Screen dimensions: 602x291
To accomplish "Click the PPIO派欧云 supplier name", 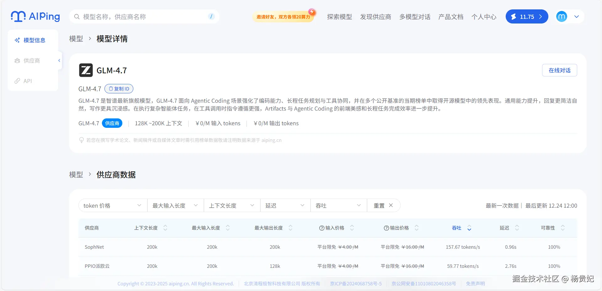I will tap(97, 266).
